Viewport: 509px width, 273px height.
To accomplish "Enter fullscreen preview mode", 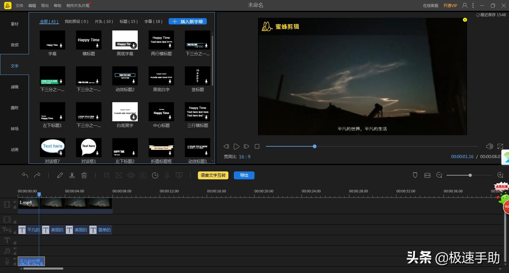I will point(500,146).
